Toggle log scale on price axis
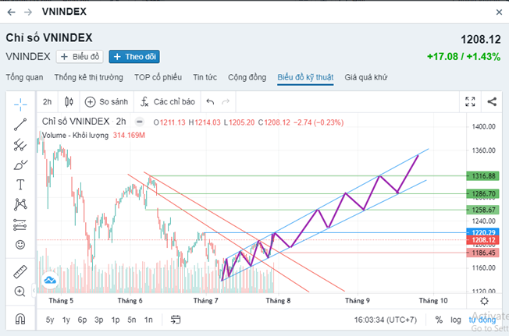 coord(455,320)
